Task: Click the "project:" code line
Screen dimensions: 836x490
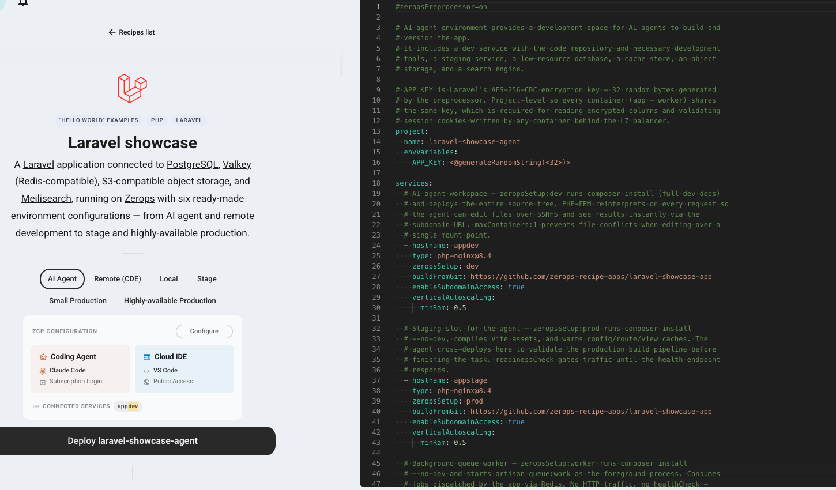Action: click(412, 131)
